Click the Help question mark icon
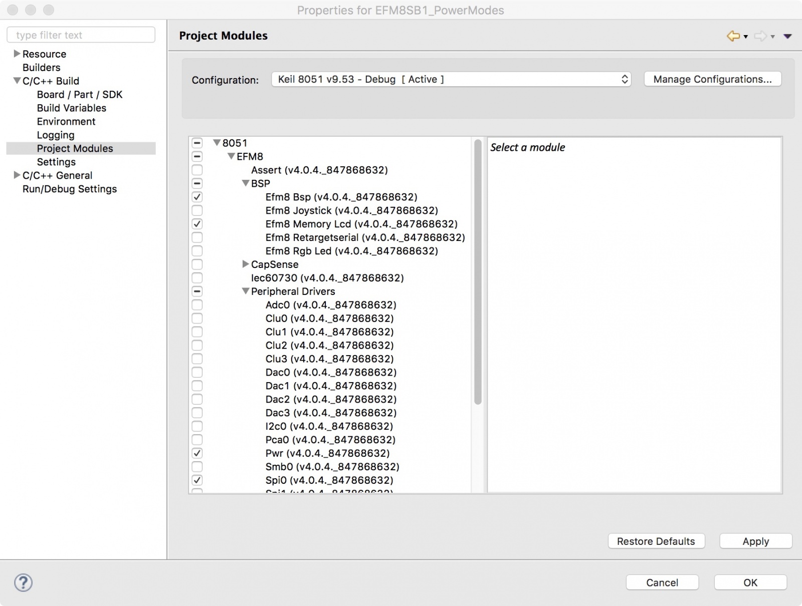Viewport: 802px width, 606px height. (x=24, y=582)
